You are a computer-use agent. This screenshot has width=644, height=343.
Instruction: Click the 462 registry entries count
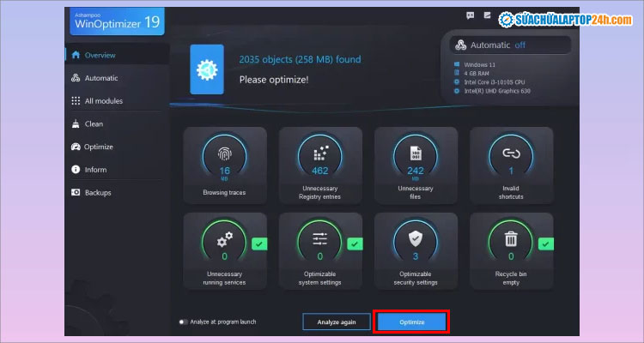pyautogui.click(x=320, y=171)
